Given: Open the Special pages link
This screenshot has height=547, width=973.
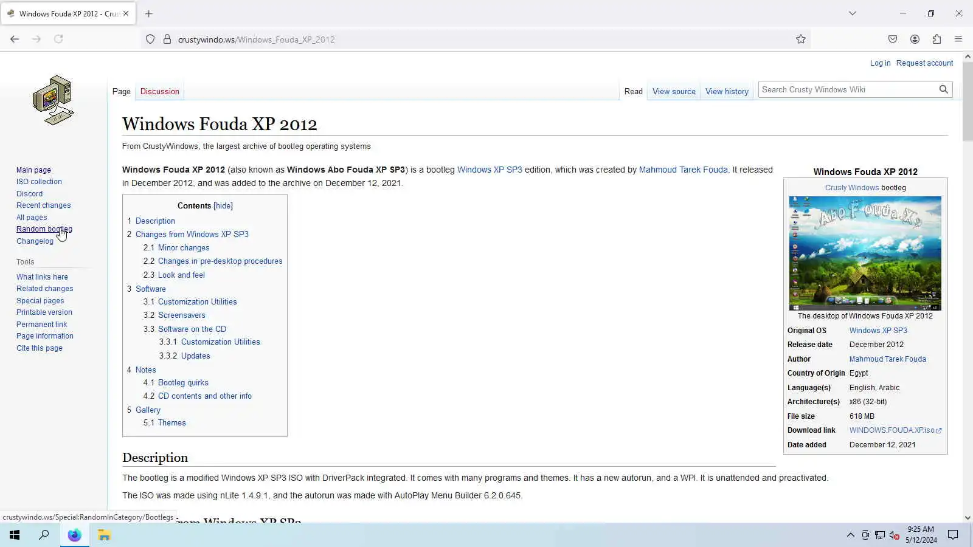Looking at the screenshot, I should tap(40, 301).
